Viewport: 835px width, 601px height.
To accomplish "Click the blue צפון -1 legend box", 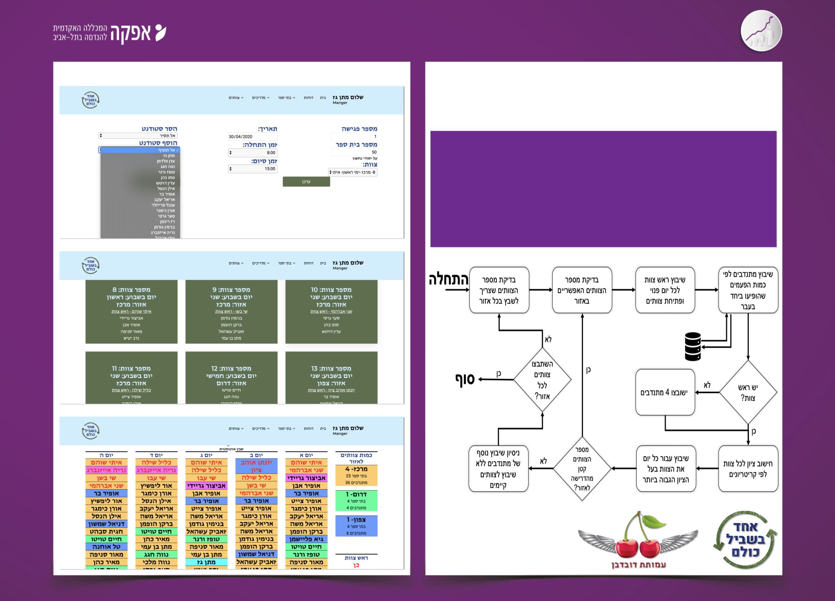I will pos(356,526).
